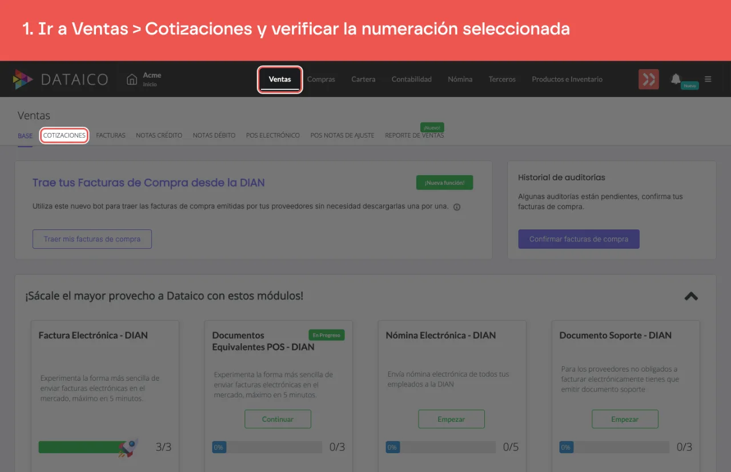The image size is (731, 472).
Task: Open Cartera menu
Action: pos(363,79)
